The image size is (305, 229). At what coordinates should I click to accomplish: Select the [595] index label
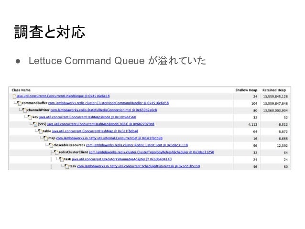[x=42, y=124]
